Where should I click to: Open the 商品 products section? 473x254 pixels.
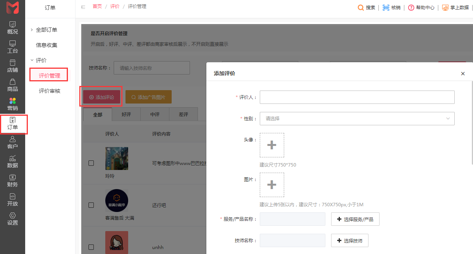coord(13,85)
